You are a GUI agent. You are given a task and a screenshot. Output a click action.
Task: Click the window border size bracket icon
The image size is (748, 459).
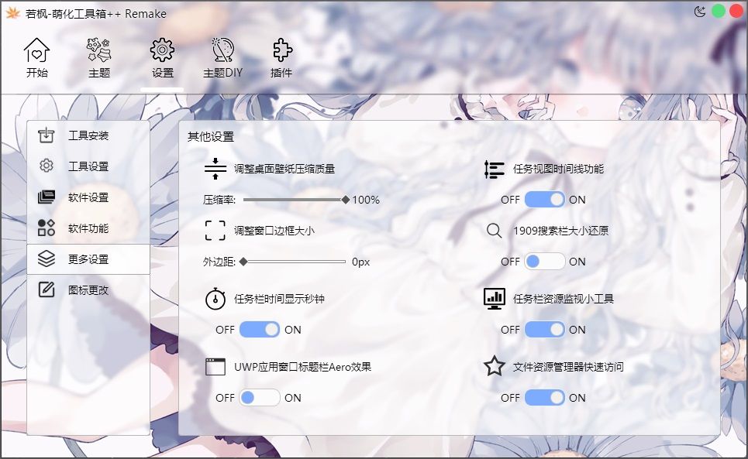pos(215,231)
